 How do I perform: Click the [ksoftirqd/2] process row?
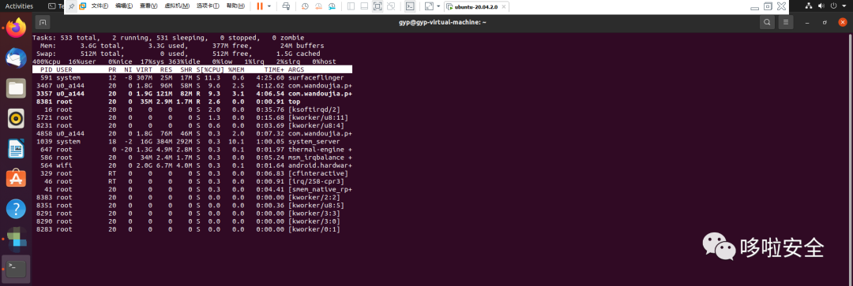click(192, 110)
